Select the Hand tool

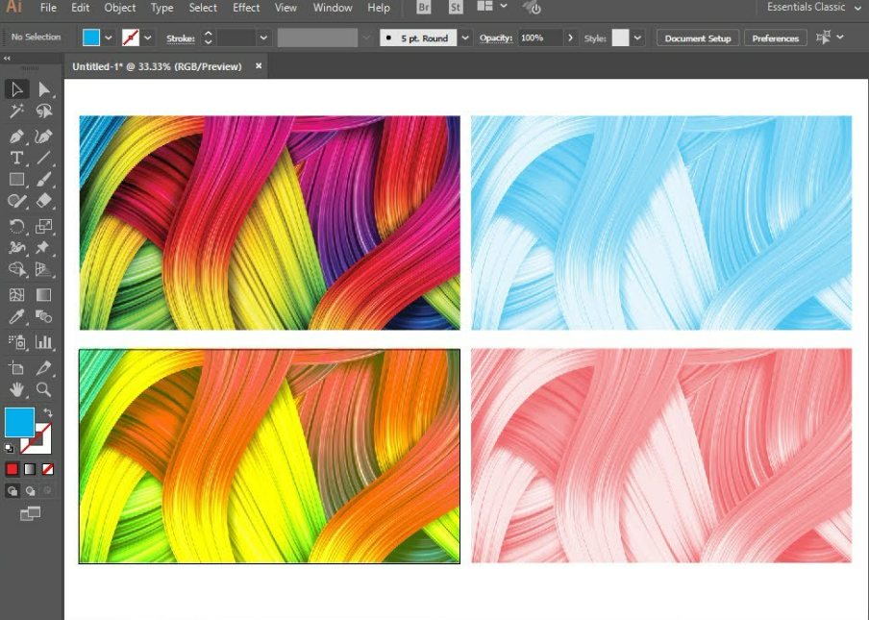tap(16, 389)
